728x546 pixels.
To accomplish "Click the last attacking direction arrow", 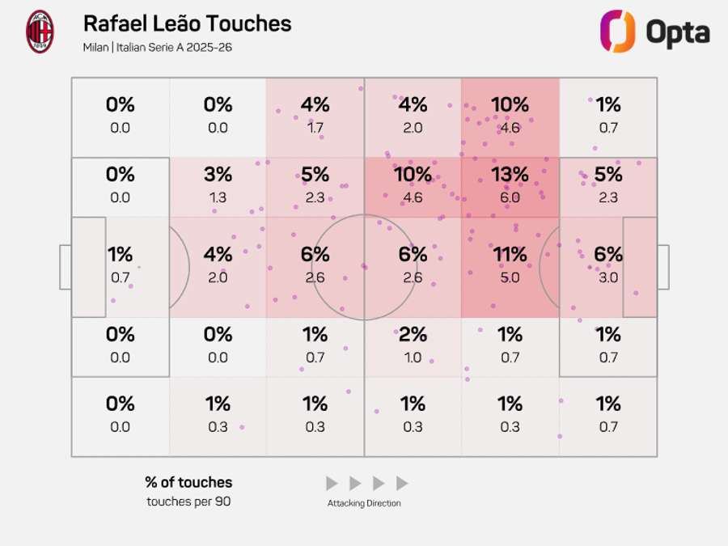I will [x=402, y=484].
